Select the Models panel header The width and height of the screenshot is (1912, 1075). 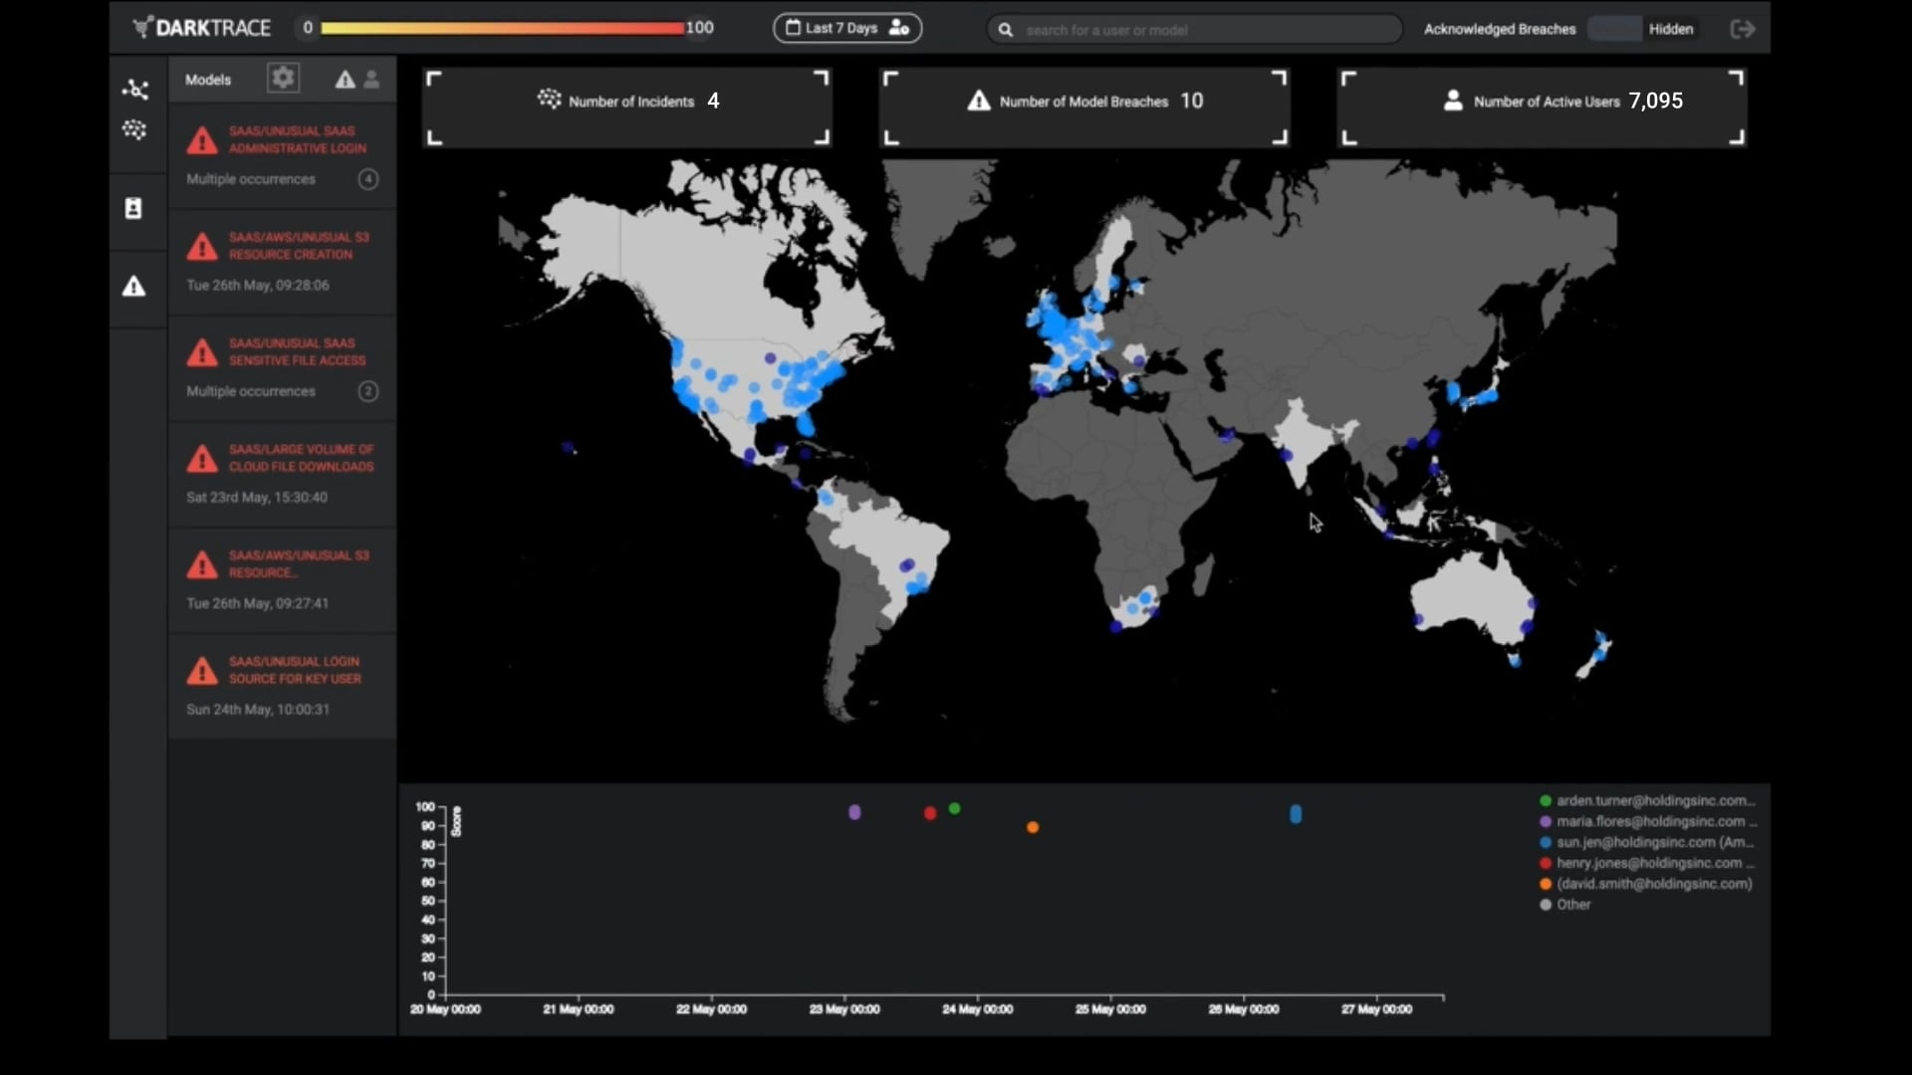point(207,79)
